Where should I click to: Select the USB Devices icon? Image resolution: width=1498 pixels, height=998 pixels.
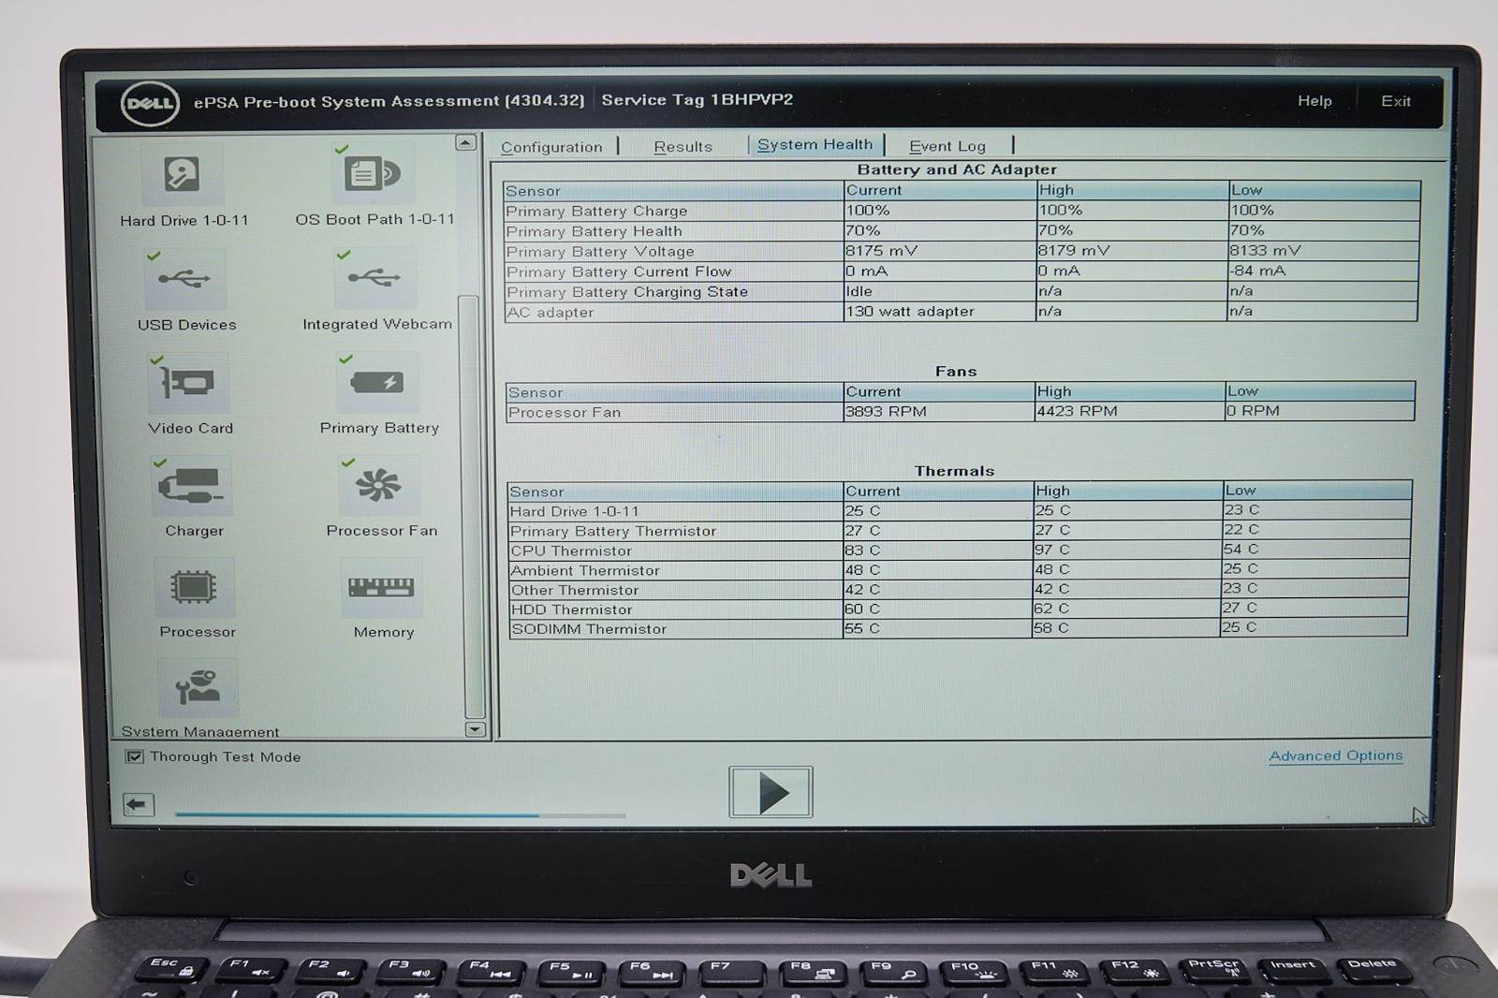click(184, 279)
